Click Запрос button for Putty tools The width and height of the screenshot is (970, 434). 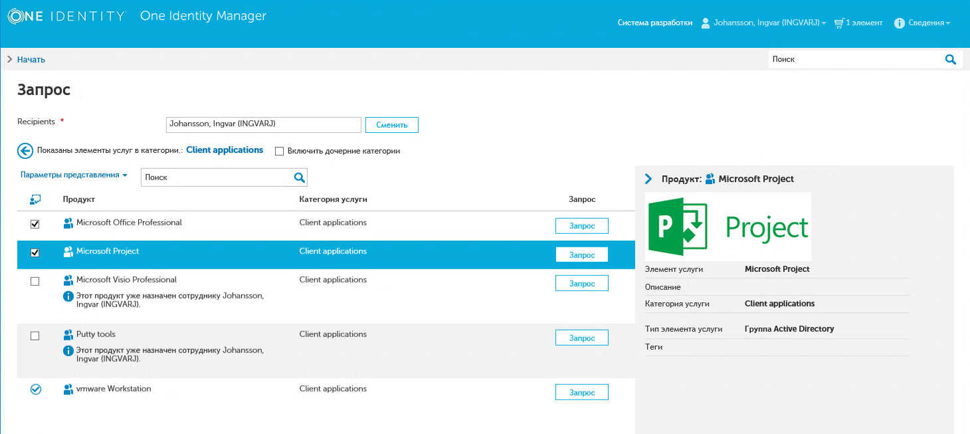[x=582, y=338]
